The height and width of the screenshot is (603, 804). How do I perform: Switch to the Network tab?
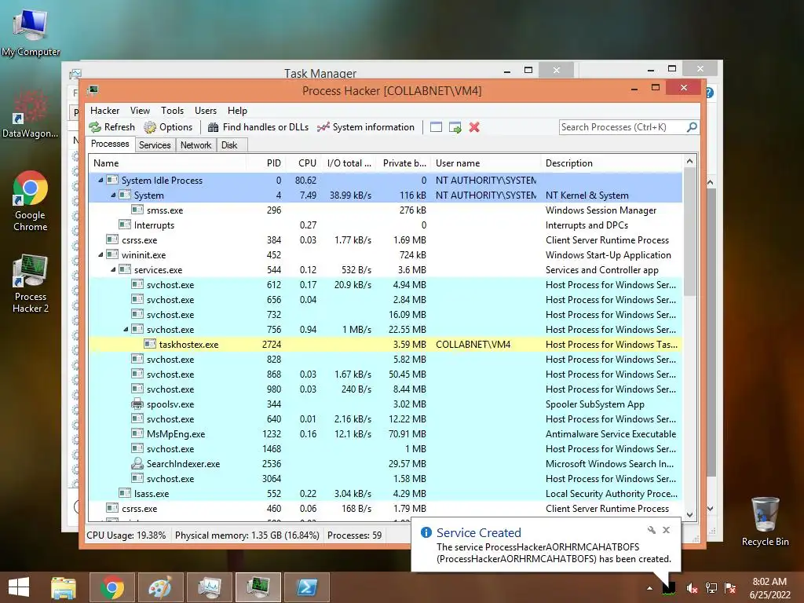pos(196,145)
